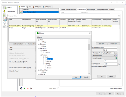Click the Deselect All button
Image resolution: width=126 pixels, height=97 pixels.
click(x=114, y=44)
